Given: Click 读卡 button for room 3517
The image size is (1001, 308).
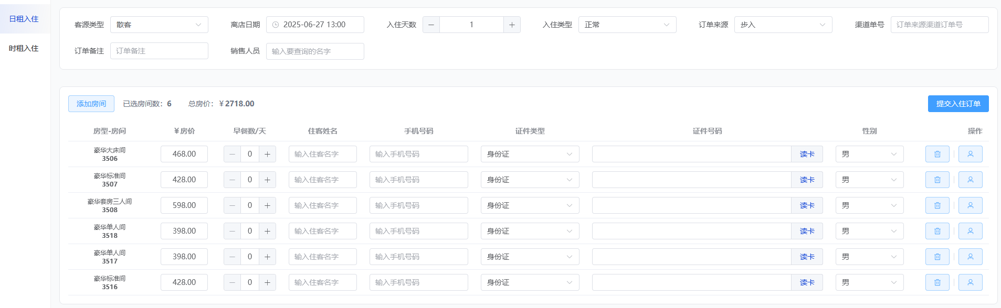Looking at the screenshot, I should tap(807, 257).
